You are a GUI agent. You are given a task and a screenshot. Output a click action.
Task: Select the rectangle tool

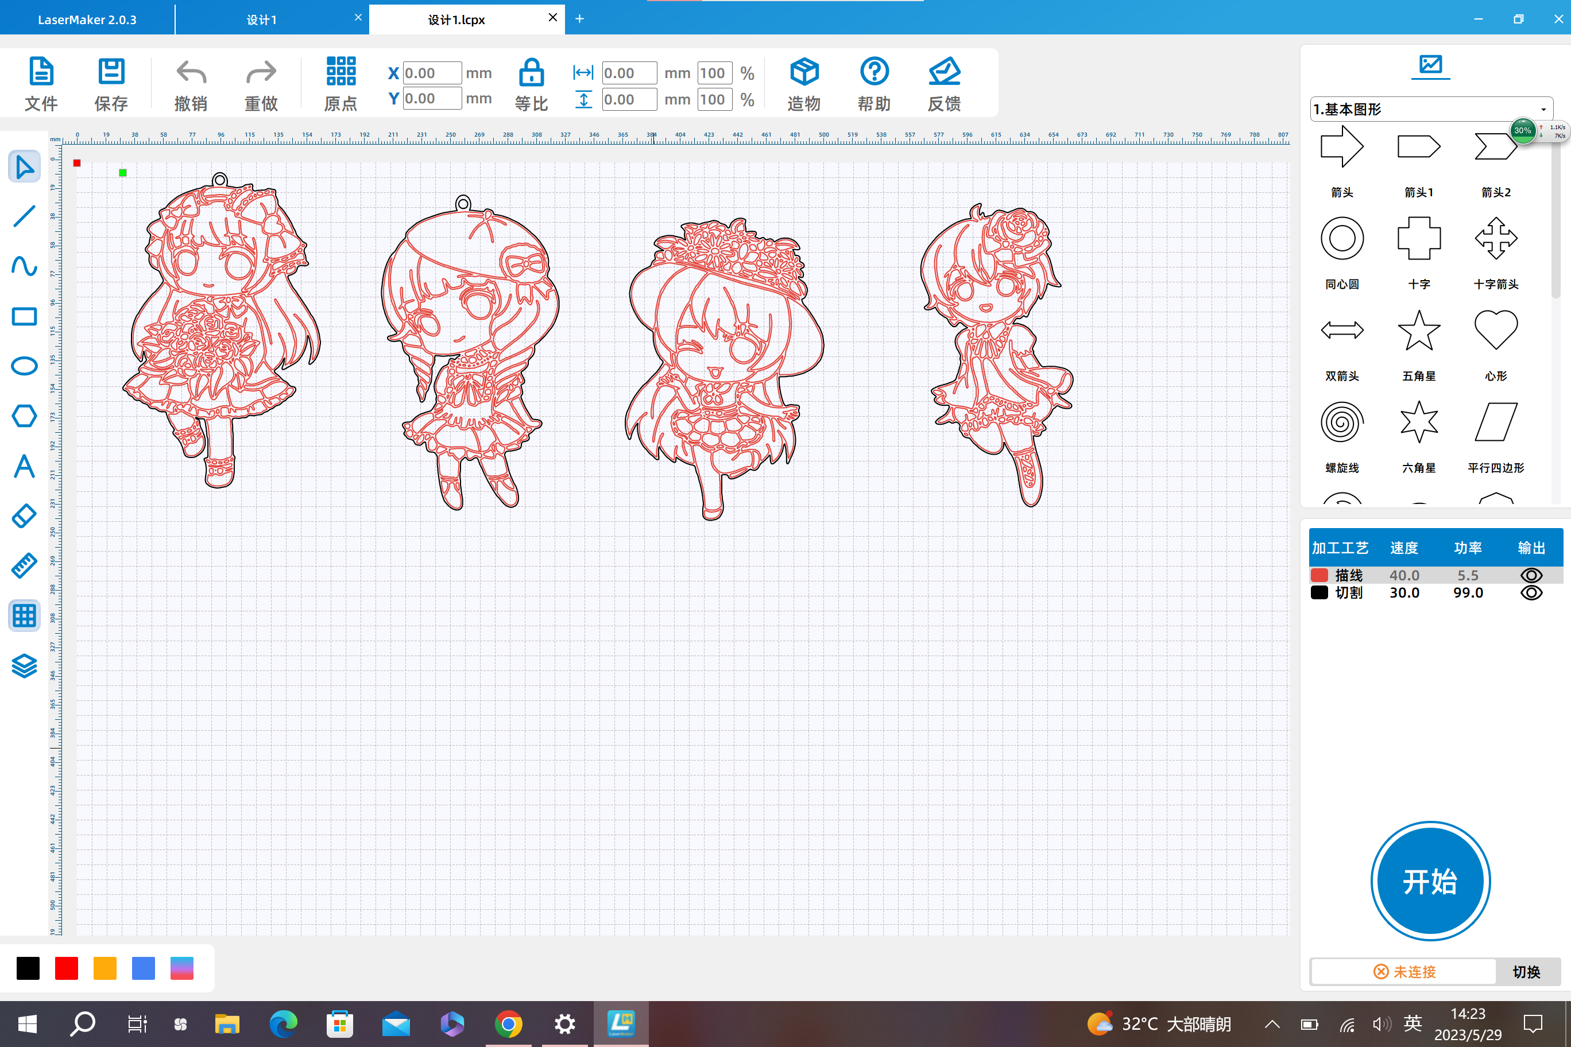25,316
